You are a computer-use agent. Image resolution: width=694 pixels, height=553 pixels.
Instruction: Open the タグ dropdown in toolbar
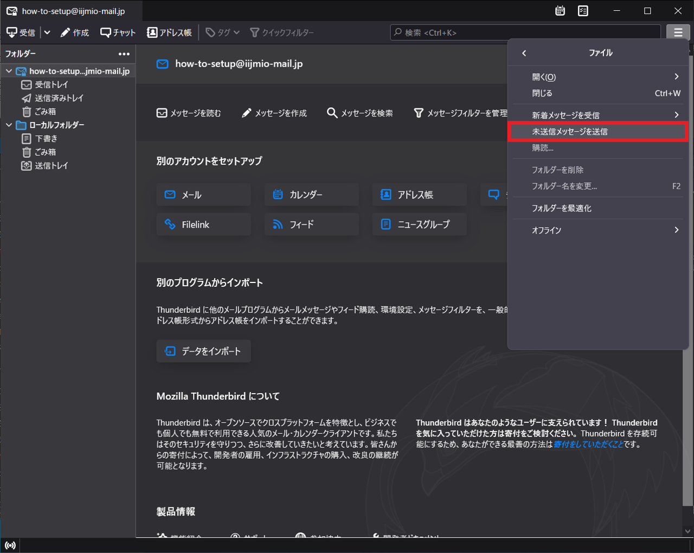tap(223, 33)
